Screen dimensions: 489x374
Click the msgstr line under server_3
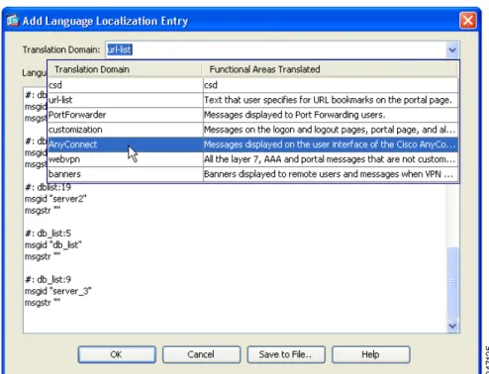(x=43, y=303)
